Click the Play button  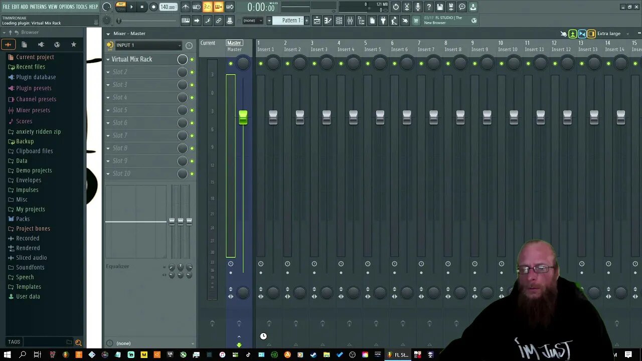pyautogui.click(x=131, y=7)
